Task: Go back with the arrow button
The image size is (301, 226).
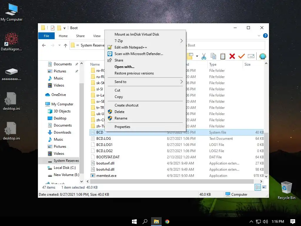Action: pos(44,45)
